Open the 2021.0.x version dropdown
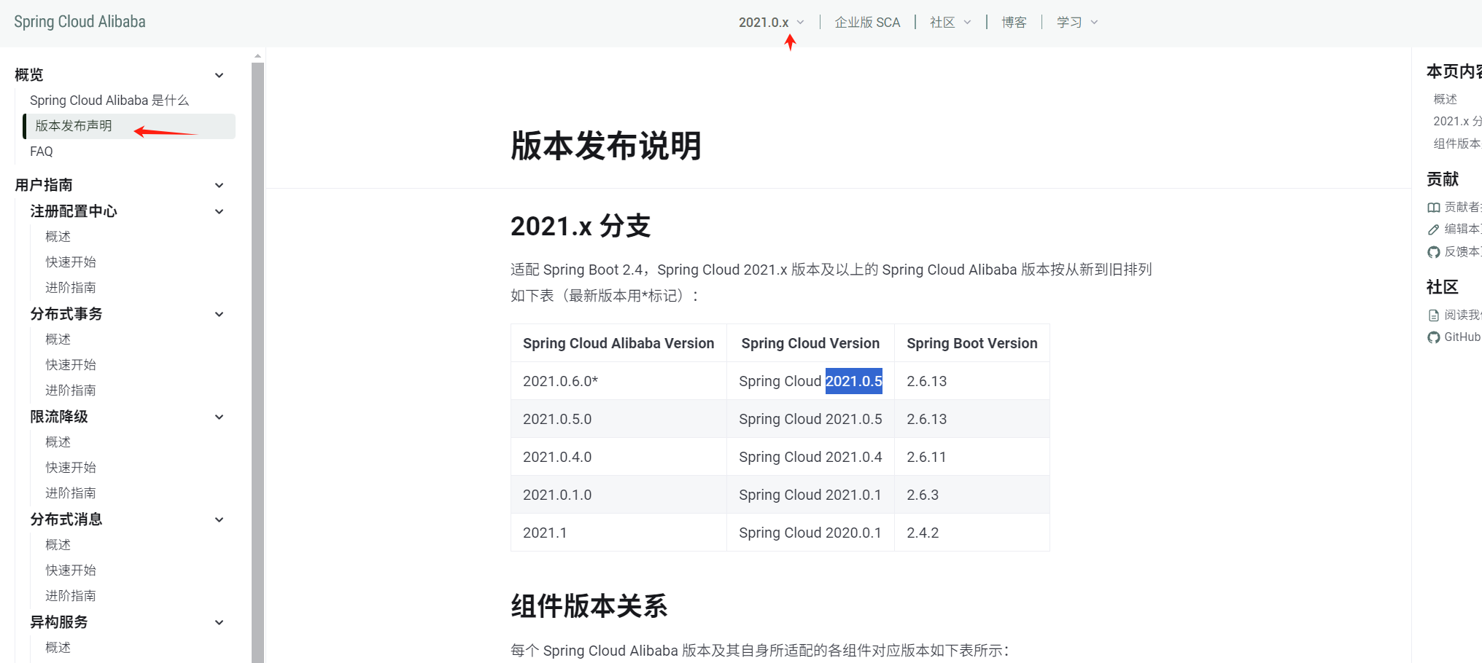The image size is (1482, 663). click(x=771, y=23)
